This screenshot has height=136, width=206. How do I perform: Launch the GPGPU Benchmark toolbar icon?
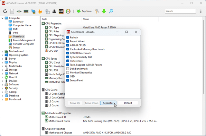33,12
